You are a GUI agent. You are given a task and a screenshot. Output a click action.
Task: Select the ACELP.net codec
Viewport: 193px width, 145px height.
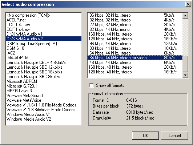coord(44,20)
